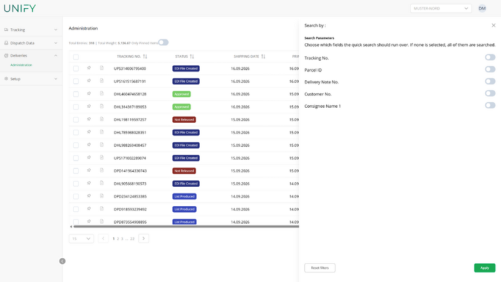This screenshot has height=282, width=501.
Task: Click the green Apply button
Action: click(x=484, y=268)
